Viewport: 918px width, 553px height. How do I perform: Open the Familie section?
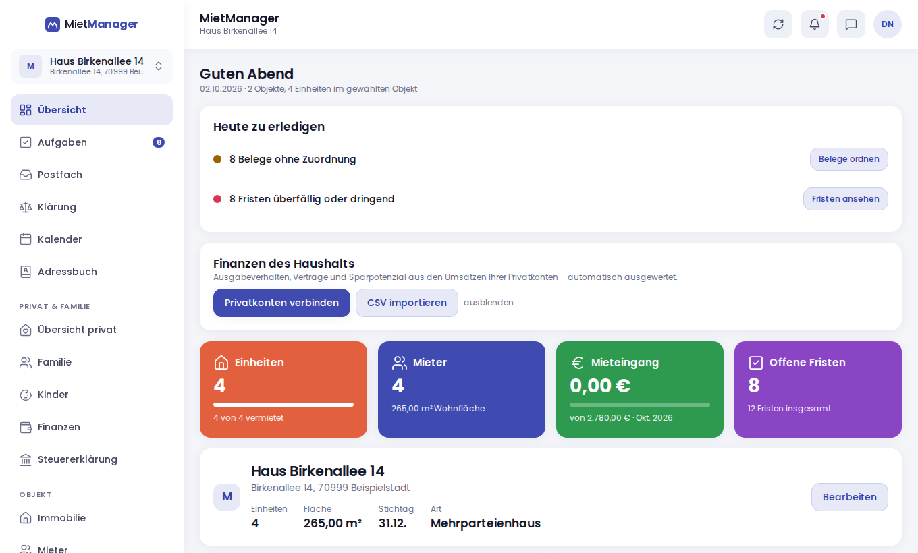point(92,362)
